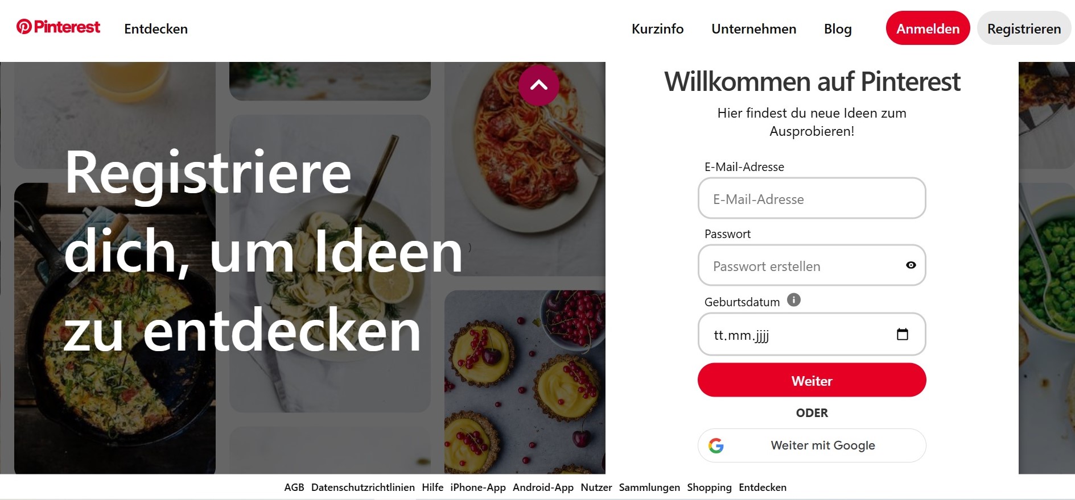The width and height of the screenshot is (1075, 500).
Task: Focus the E-Mail-Adresse input field
Action: [x=812, y=198]
